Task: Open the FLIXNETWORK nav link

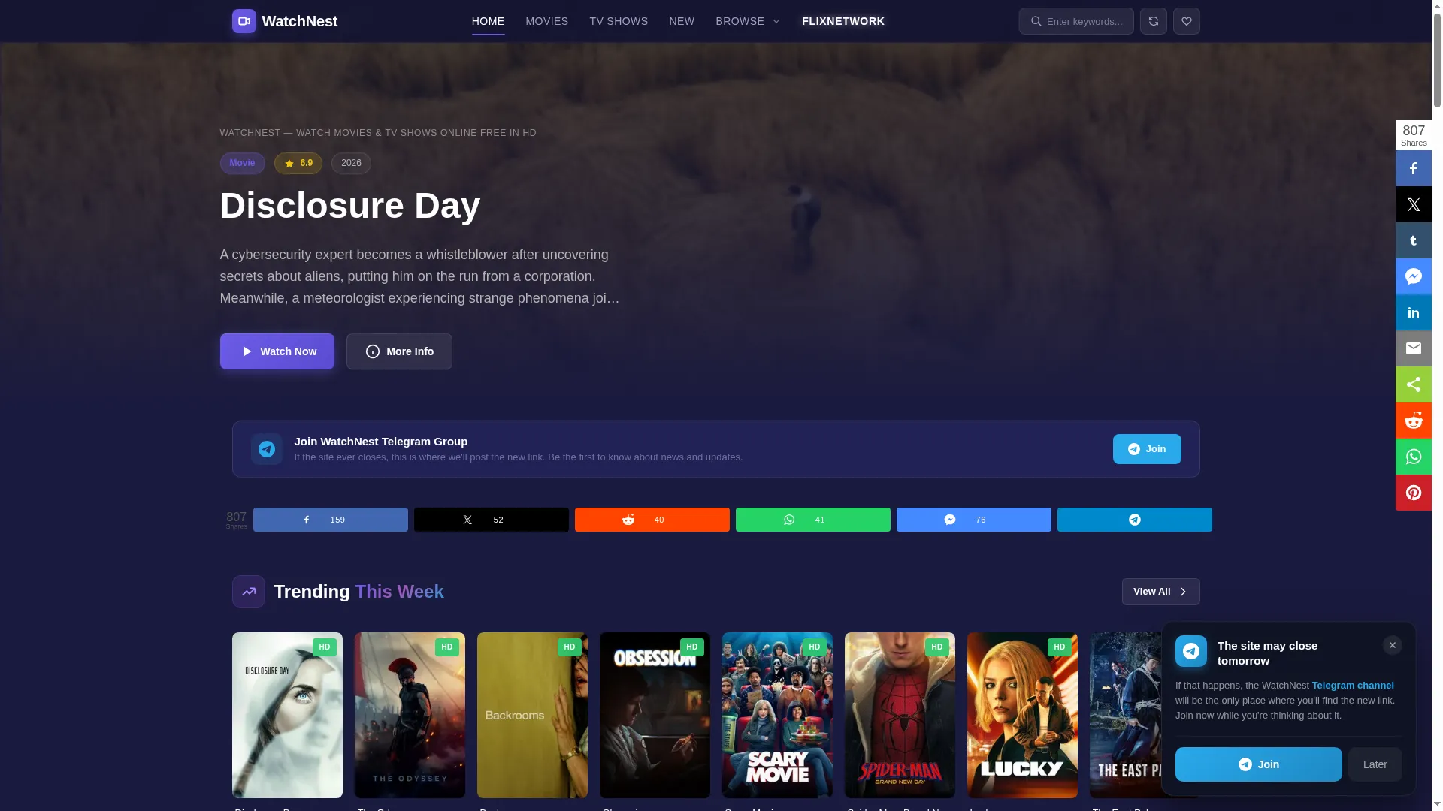Action: pos(843,21)
